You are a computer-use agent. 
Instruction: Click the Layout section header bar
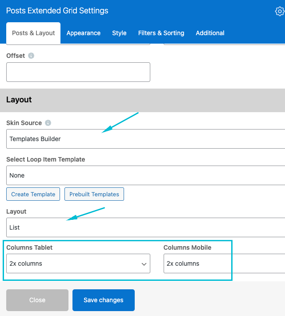tap(142, 100)
